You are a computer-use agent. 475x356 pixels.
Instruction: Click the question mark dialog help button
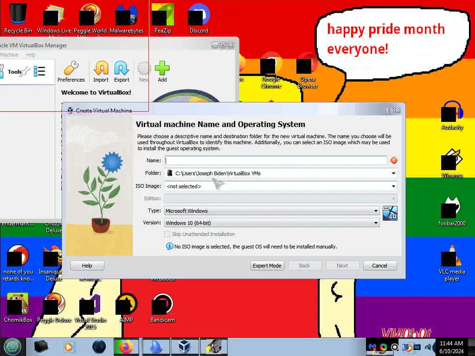[389, 110]
